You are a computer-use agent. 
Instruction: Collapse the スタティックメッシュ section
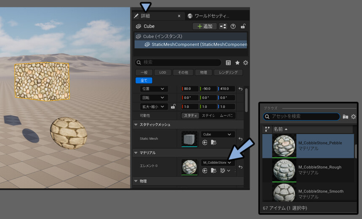click(x=136, y=125)
